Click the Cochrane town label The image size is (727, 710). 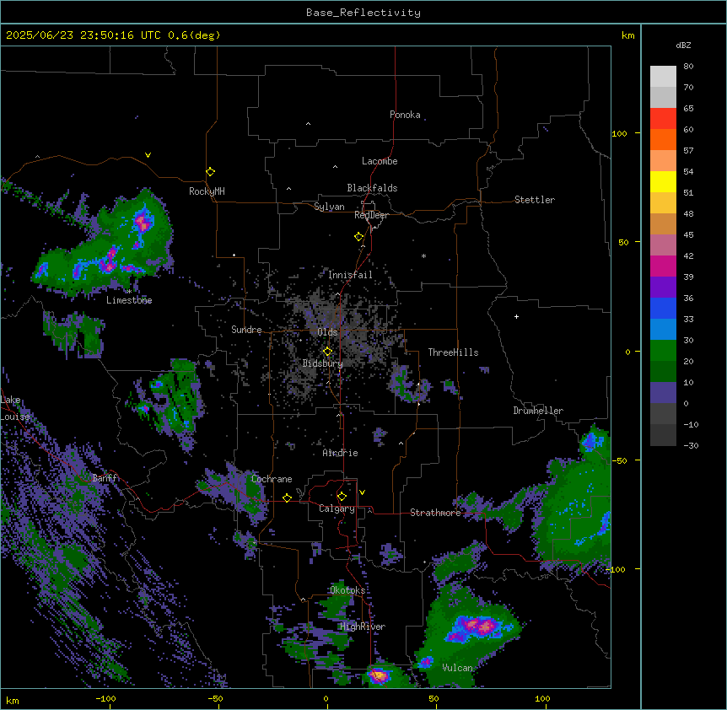point(272,479)
